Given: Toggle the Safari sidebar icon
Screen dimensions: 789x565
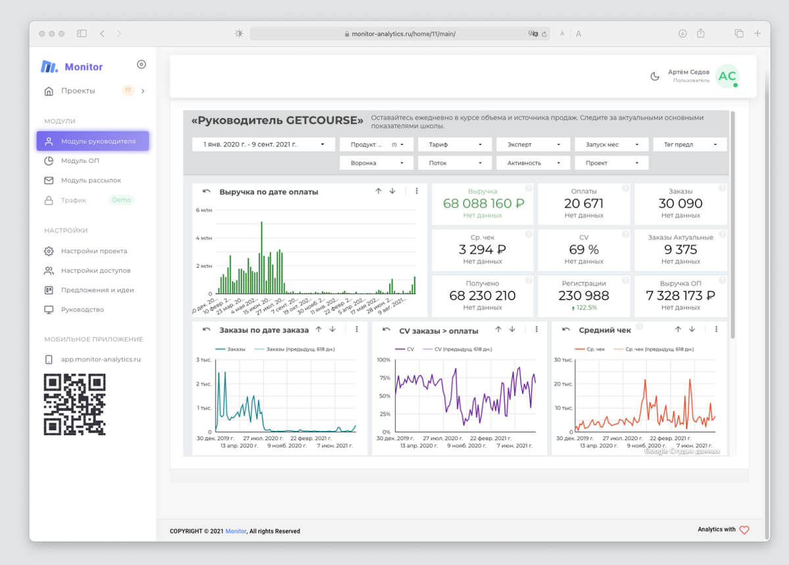Looking at the screenshot, I should [82, 34].
